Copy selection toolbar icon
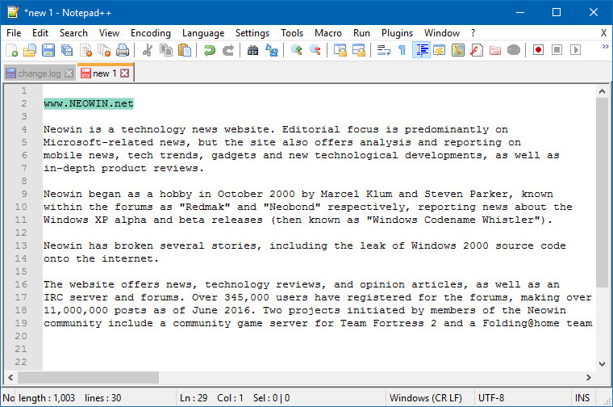This screenshot has width=613, height=407. 166,50
